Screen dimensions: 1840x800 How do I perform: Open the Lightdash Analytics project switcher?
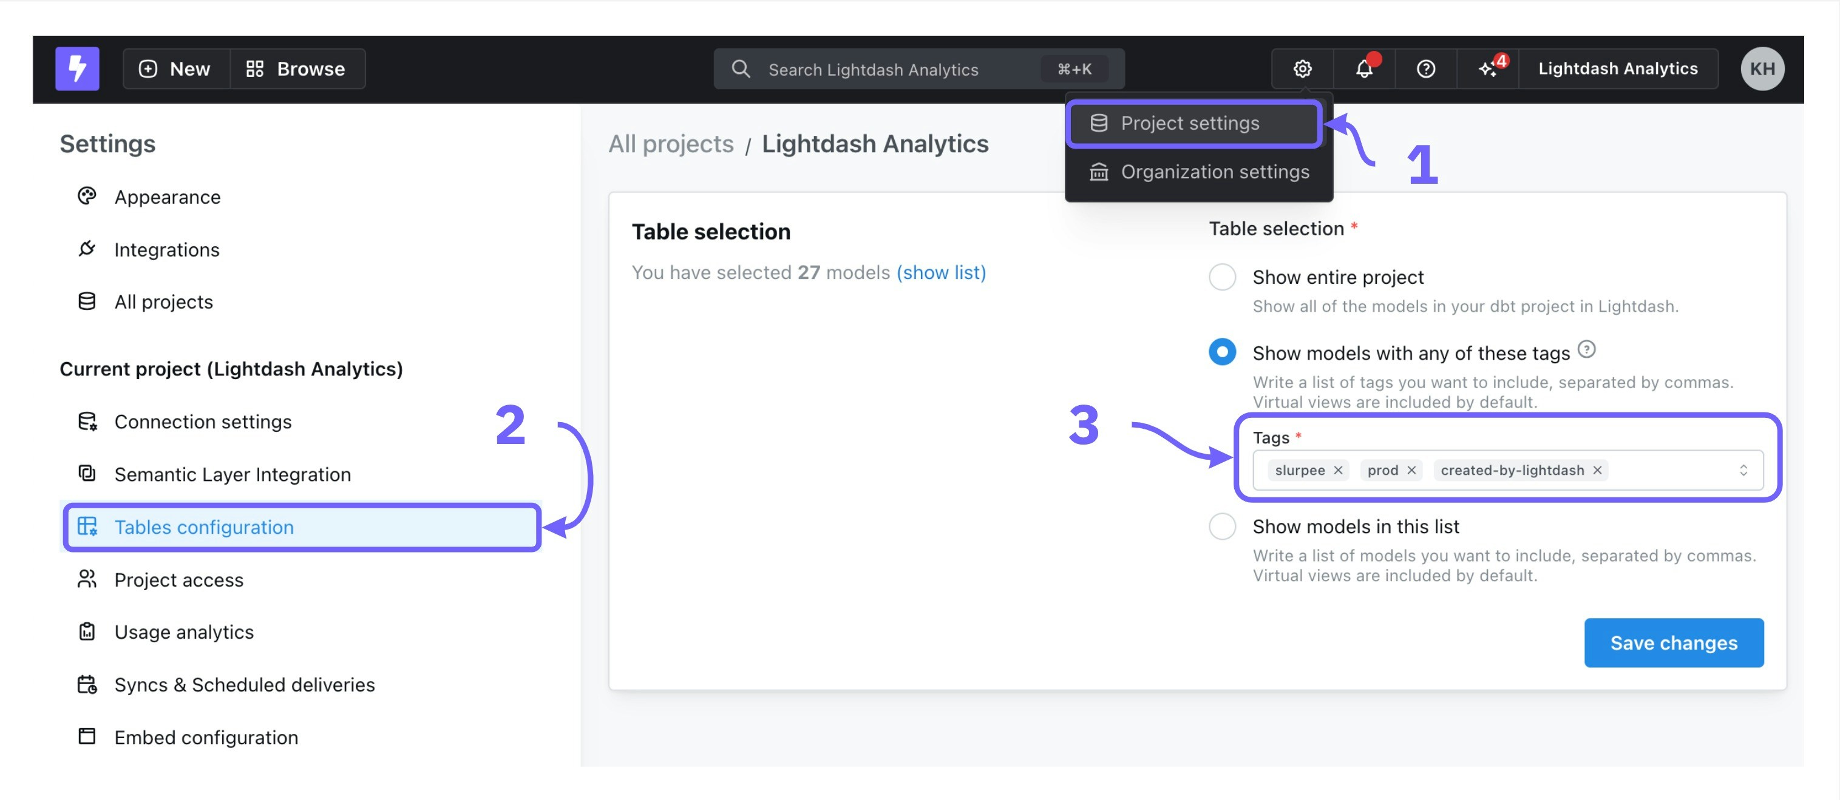[x=1617, y=69]
